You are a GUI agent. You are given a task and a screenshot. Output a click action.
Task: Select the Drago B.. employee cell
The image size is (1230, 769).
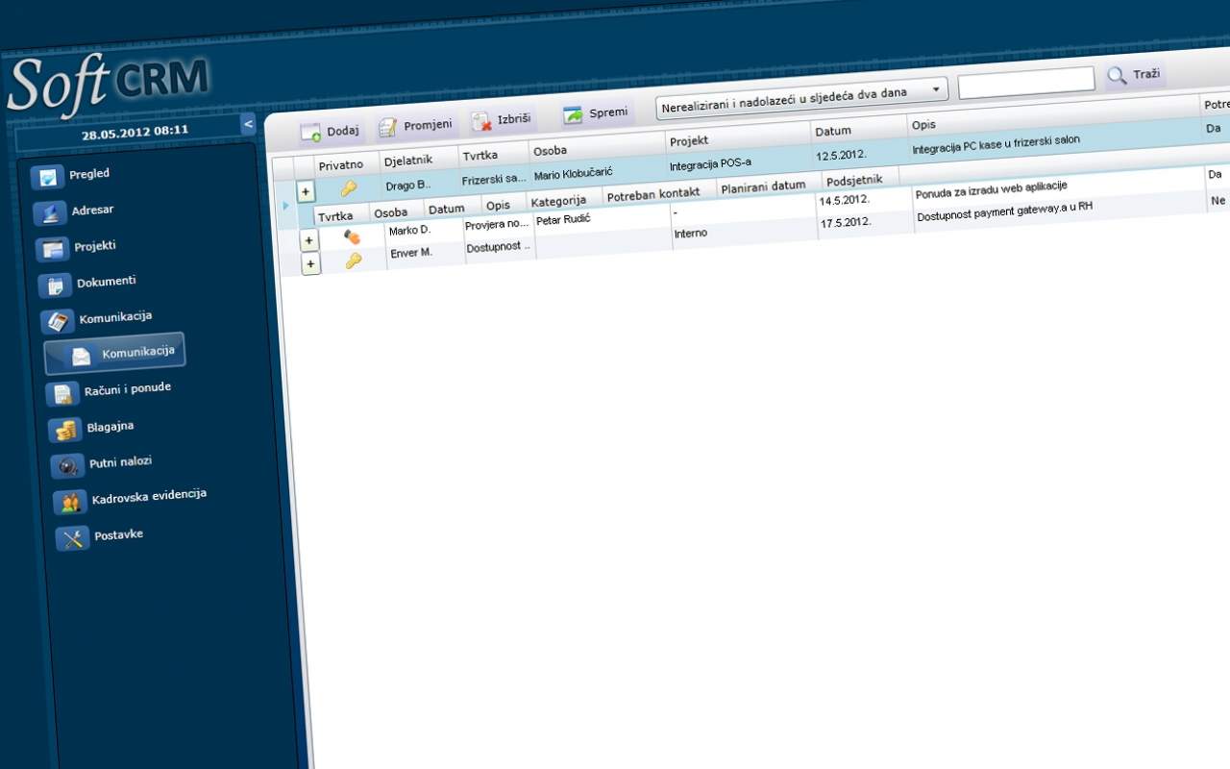point(408,185)
